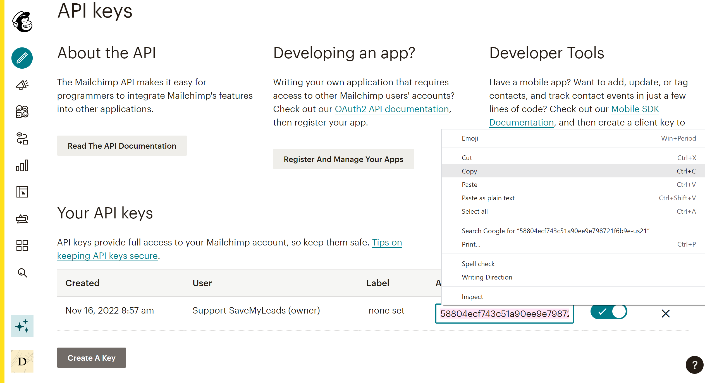Open Mobile SDK Documentation link
This screenshot has height=383, width=705.
(635, 109)
